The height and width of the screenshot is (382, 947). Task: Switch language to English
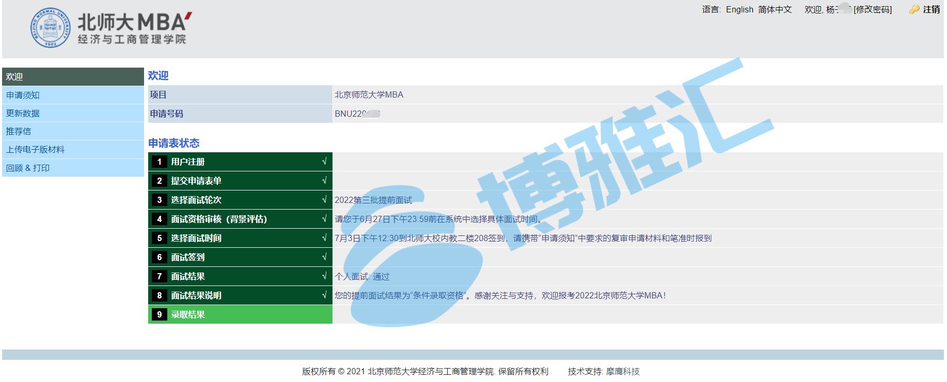tap(739, 9)
